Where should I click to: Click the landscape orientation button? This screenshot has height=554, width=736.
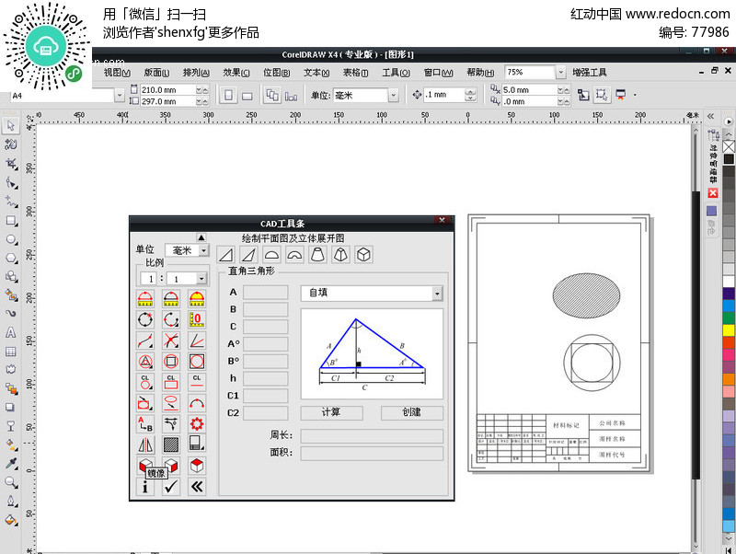(x=247, y=96)
